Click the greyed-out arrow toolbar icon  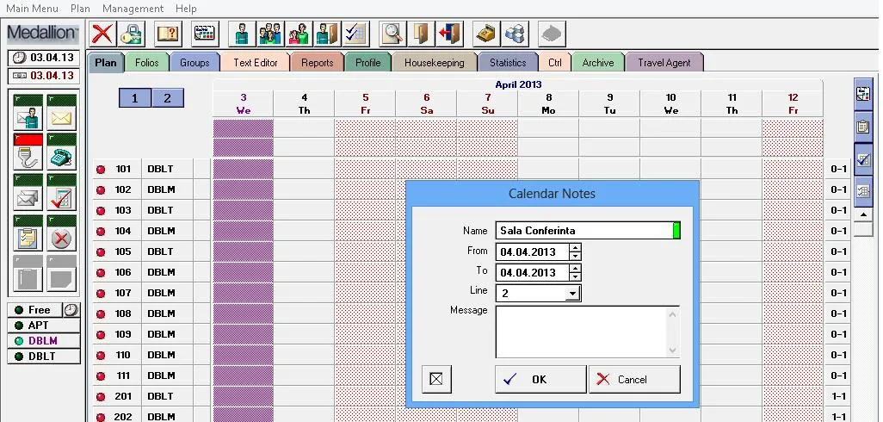click(x=552, y=34)
